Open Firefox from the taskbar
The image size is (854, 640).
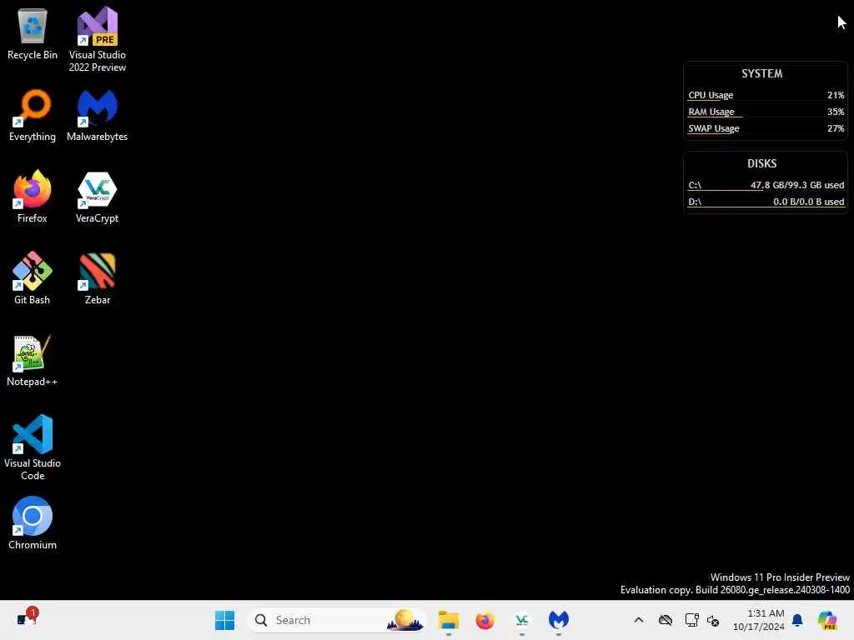(485, 620)
